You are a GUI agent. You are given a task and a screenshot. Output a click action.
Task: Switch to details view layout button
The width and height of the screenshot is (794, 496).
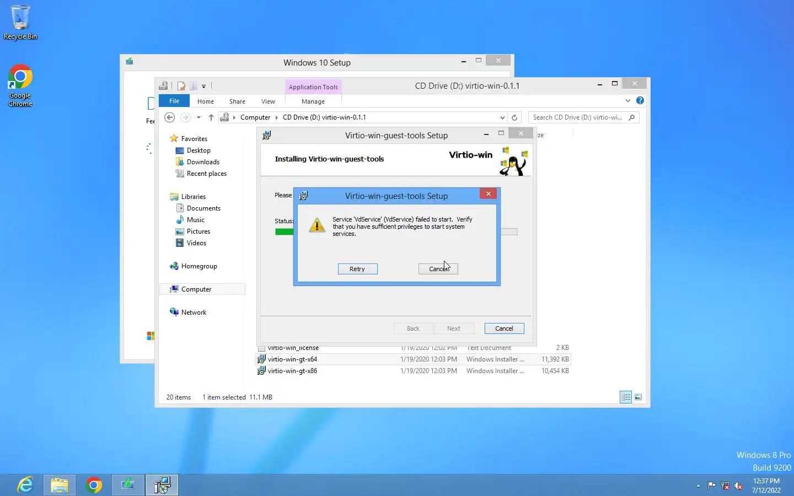coord(626,397)
